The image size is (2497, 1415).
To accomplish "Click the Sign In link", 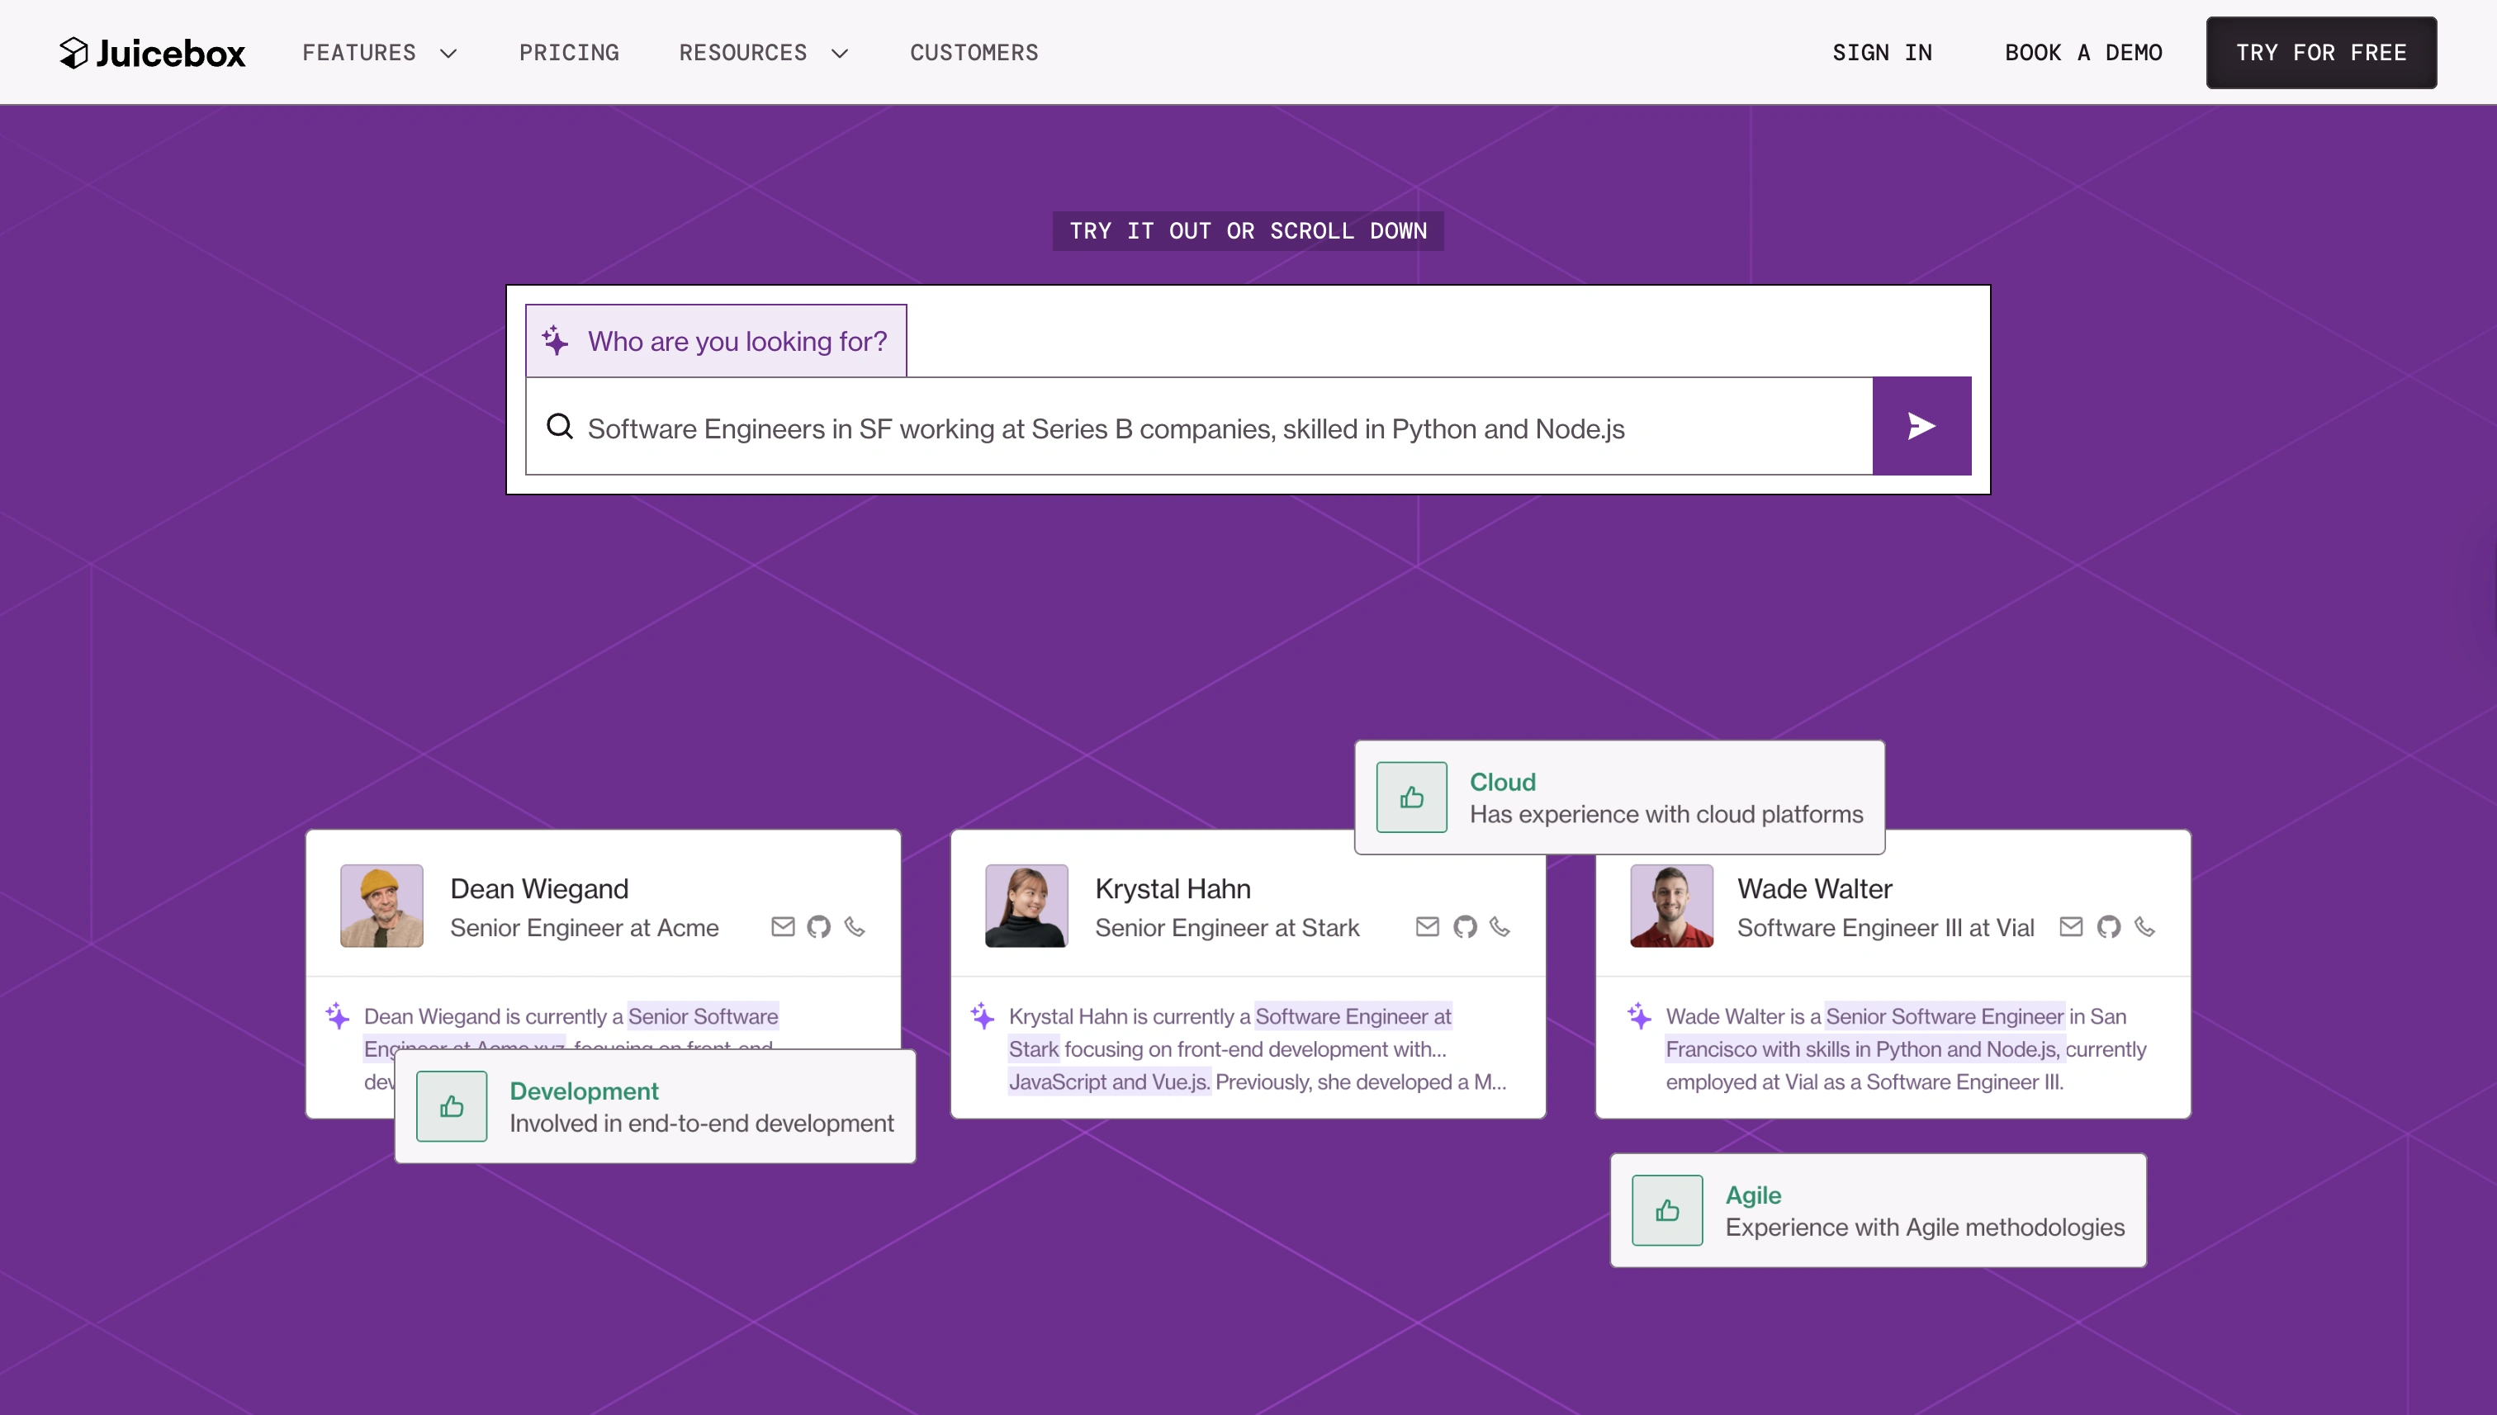I will pos(1882,53).
